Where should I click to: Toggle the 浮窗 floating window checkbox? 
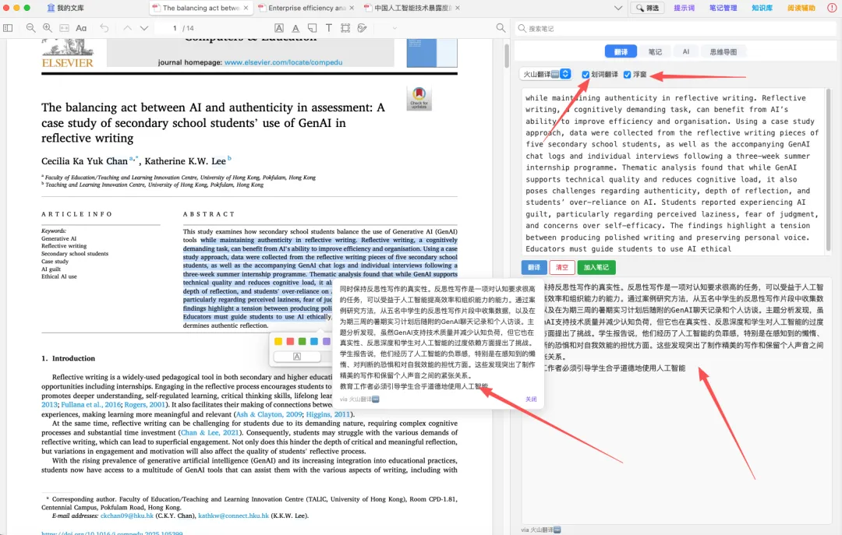[x=627, y=75]
